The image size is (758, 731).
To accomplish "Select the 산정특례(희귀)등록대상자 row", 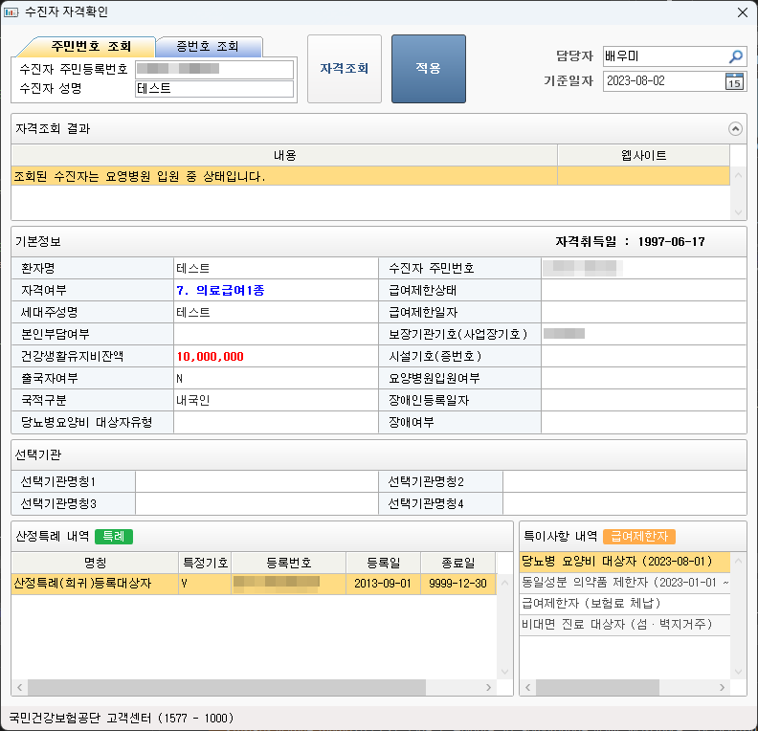I will pyautogui.click(x=94, y=583).
